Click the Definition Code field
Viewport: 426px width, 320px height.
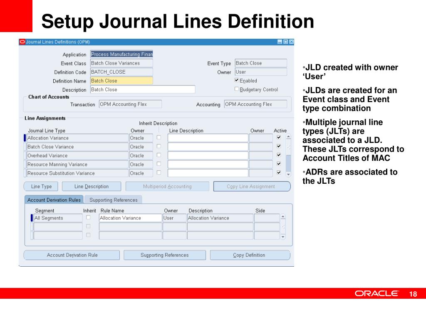(121, 72)
